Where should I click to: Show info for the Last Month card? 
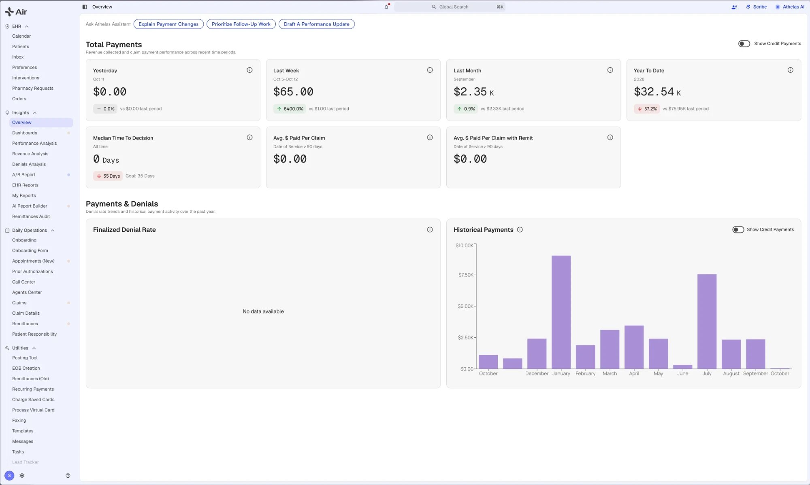click(x=610, y=70)
